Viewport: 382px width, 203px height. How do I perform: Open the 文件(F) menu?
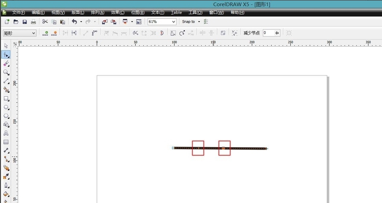18,13
